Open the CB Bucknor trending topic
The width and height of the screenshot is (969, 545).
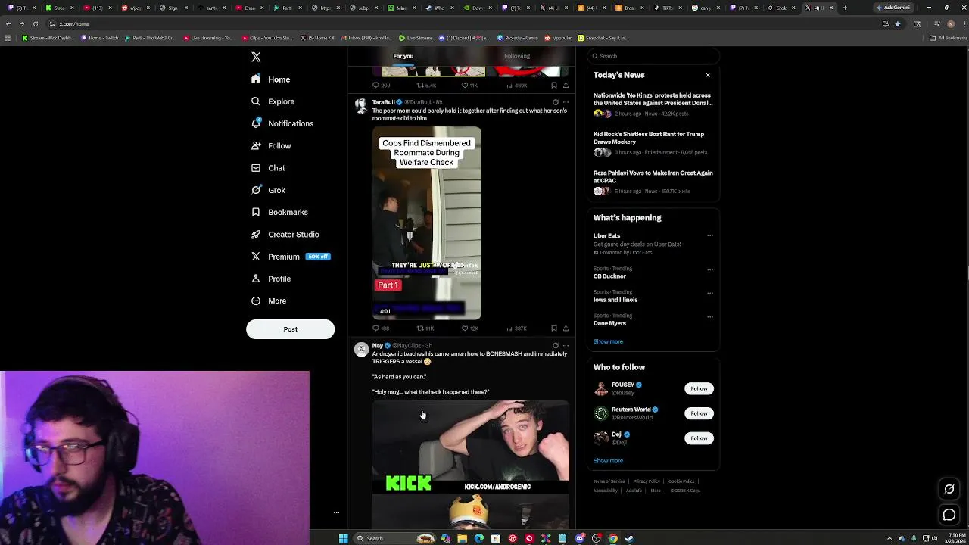pyautogui.click(x=609, y=276)
